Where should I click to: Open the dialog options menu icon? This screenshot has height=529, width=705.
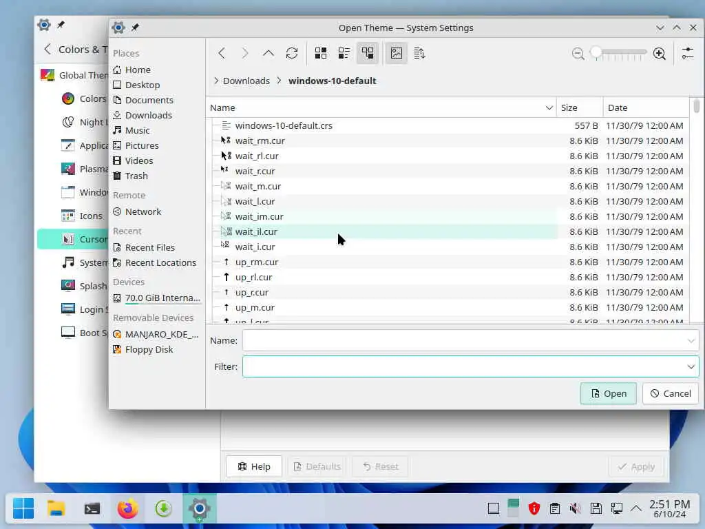pyautogui.click(x=688, y=53)
